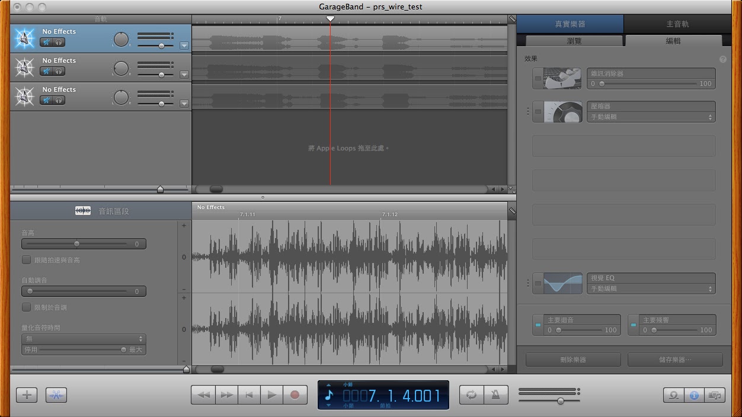742x417 pixels.
Task: Open the 瀏覽 tab
Action: [x=574, y=41]
